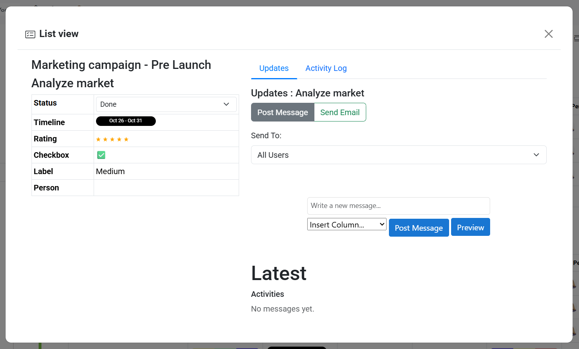Click the List view icon in header

(x=30, y=34)
